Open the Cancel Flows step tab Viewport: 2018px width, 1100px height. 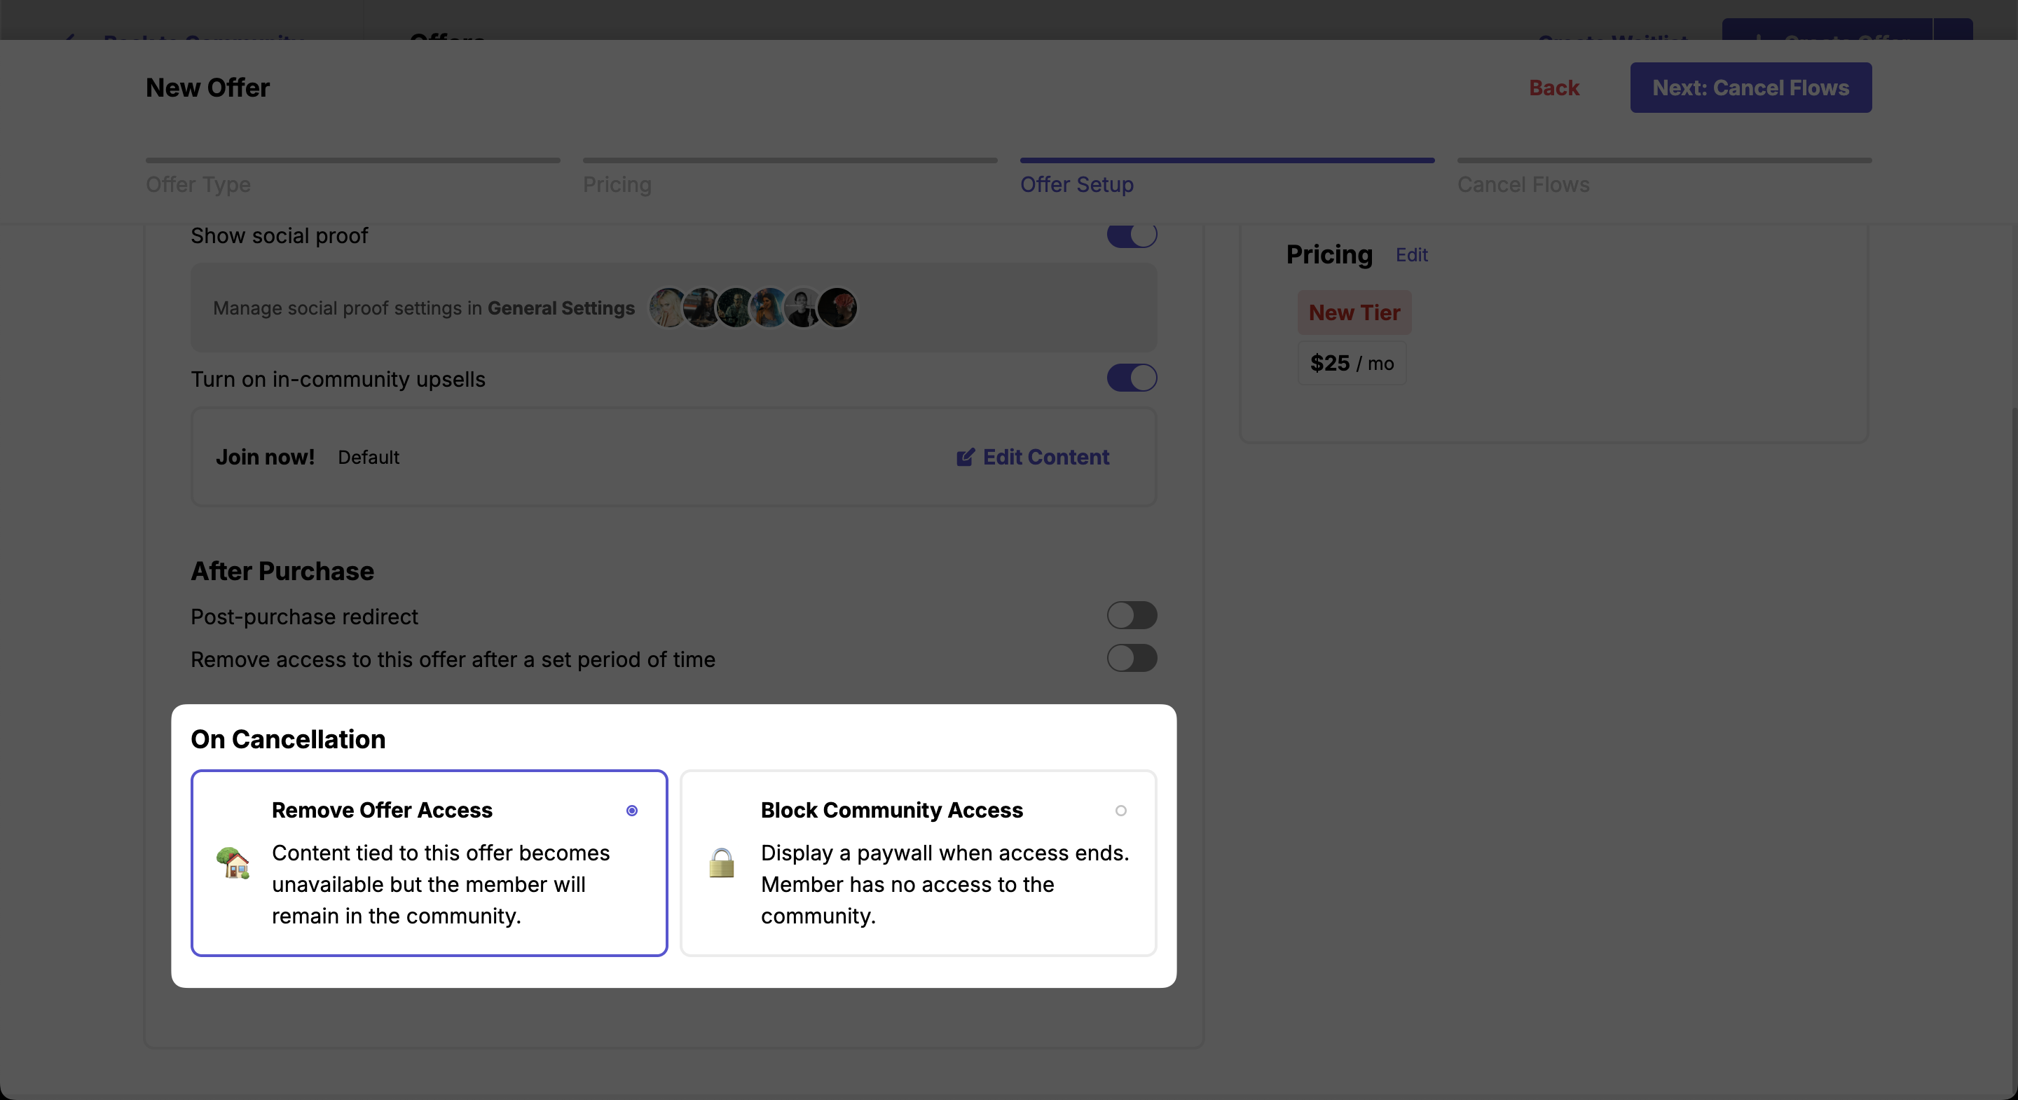pyautogui.click(x=1523, y=184)
